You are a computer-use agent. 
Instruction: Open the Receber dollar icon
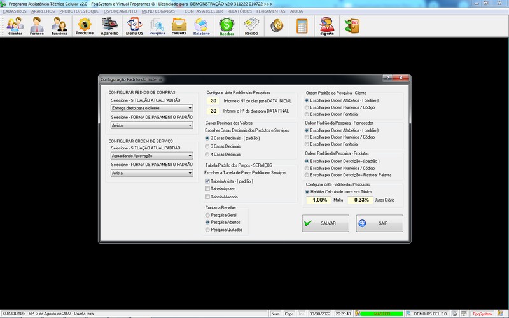point(227,26)
